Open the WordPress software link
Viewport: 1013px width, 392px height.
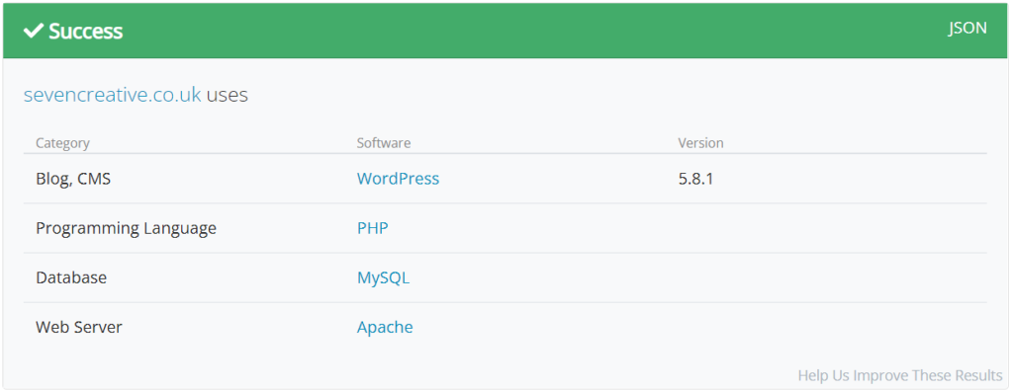(398, 179)
